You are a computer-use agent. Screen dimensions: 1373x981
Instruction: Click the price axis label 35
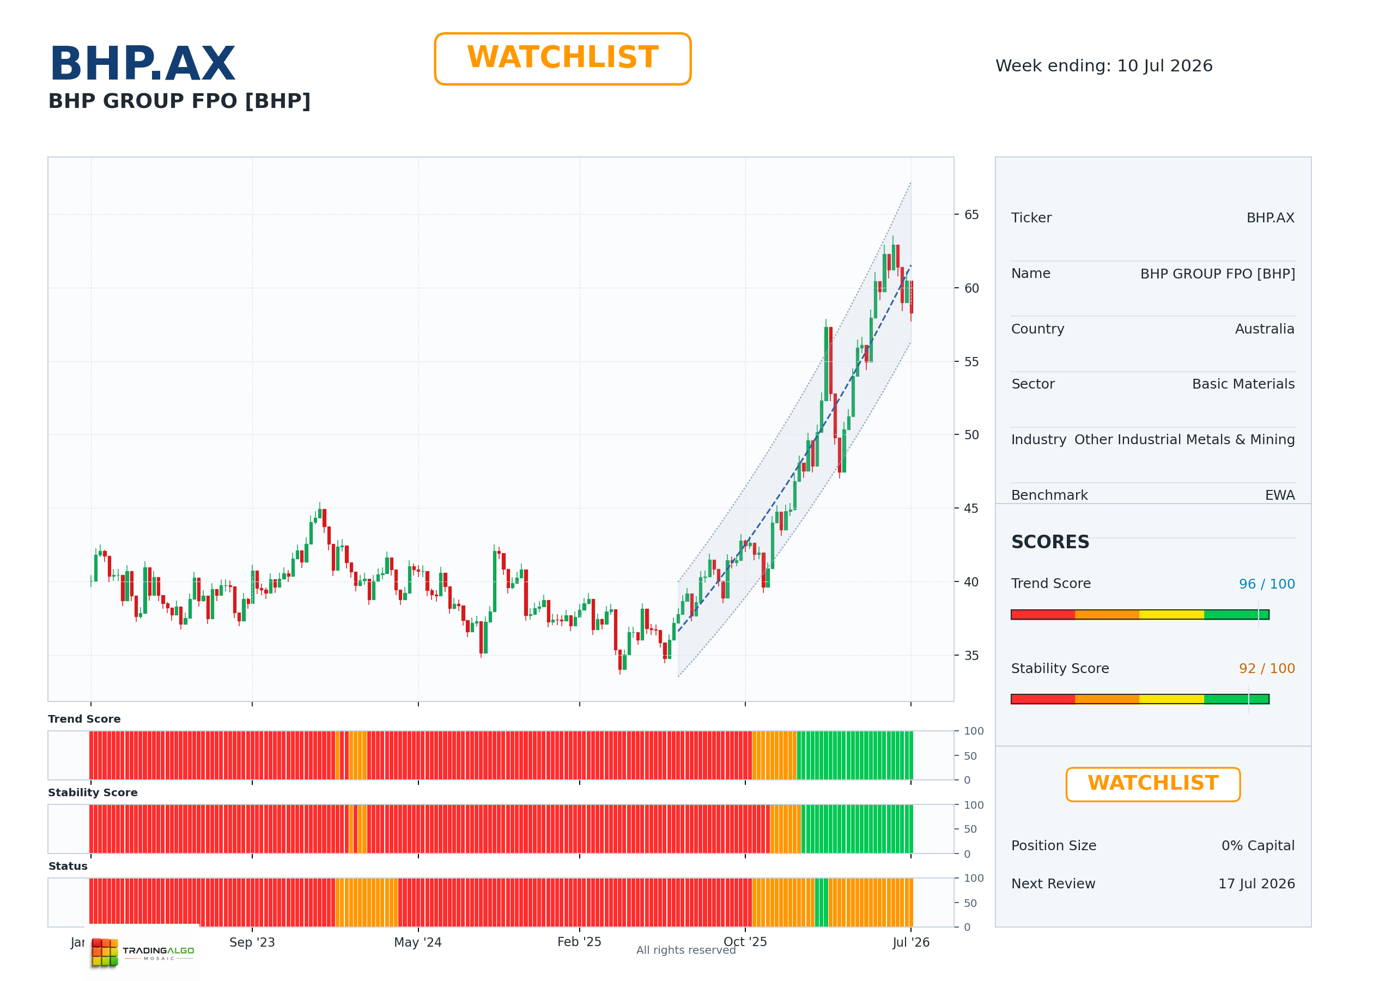coord(971,656)
